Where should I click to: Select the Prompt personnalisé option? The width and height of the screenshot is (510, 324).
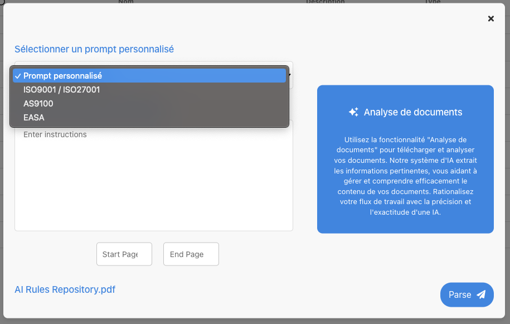(62, 76)
